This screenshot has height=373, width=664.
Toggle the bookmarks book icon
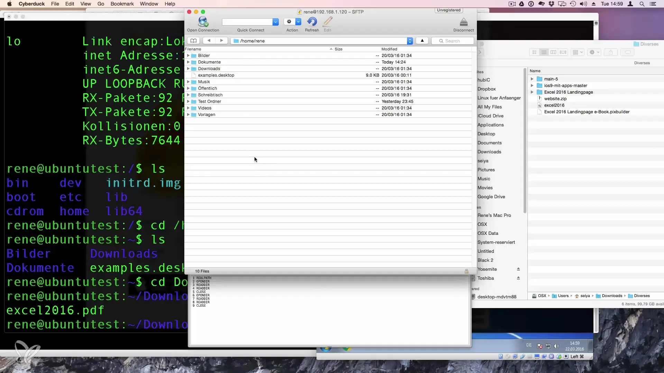point(193,41)
